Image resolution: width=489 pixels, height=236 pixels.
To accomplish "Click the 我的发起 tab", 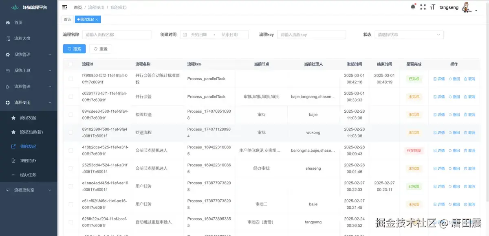I will [x=87, y=20].
